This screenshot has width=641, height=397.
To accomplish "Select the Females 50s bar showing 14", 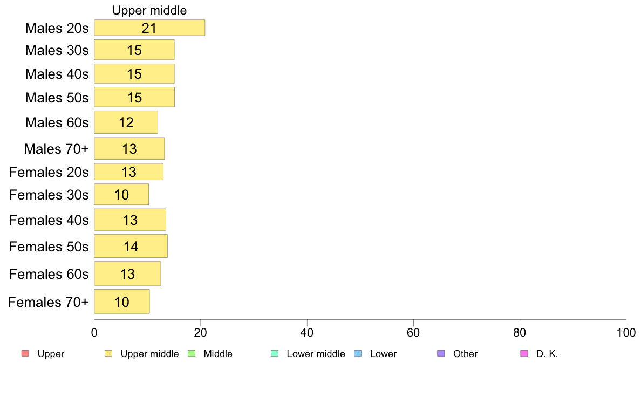I will [131, 246].
